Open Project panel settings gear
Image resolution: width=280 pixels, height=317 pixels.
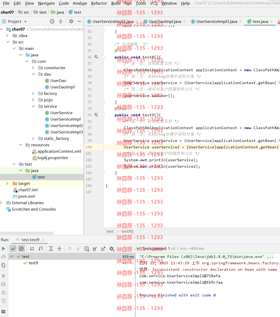(71, 21)
